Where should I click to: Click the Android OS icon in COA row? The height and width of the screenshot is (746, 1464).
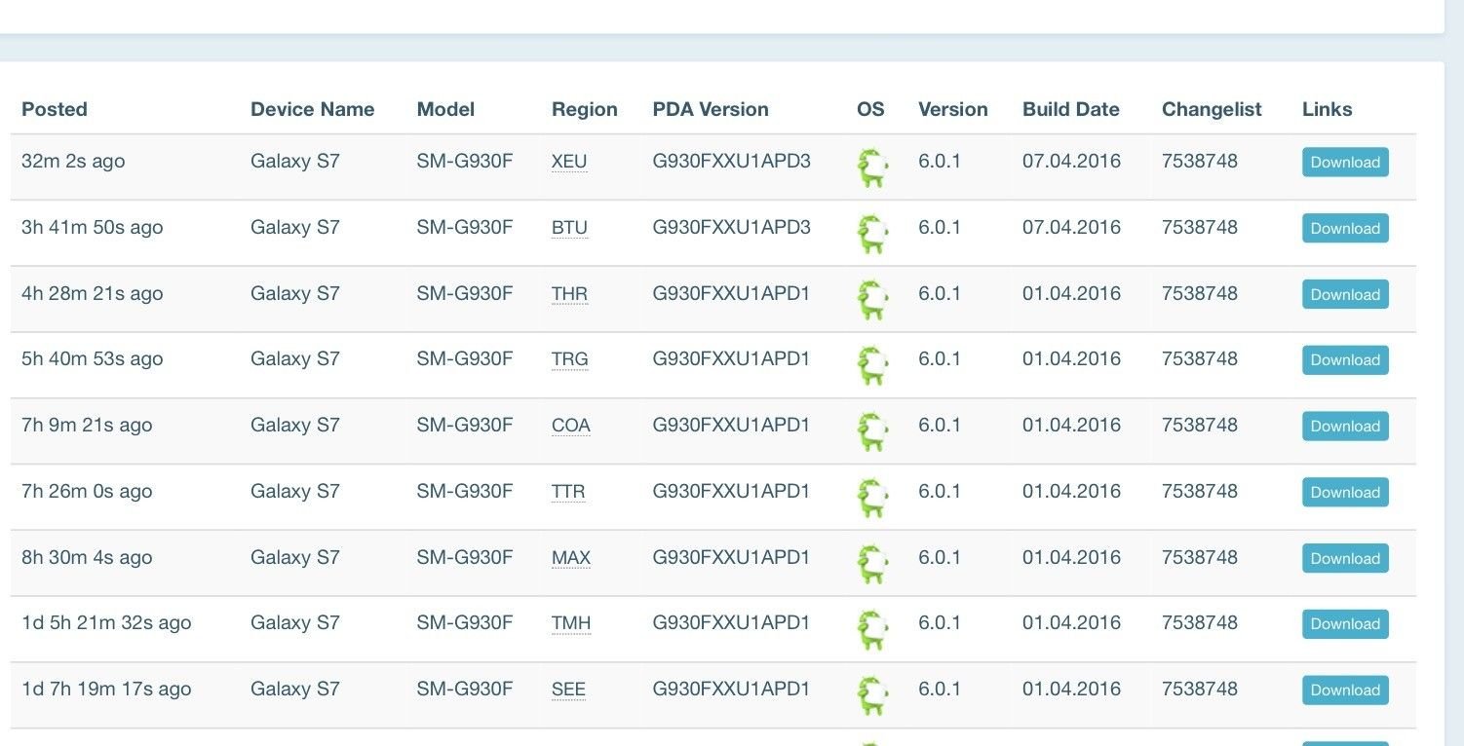[872, 432]
